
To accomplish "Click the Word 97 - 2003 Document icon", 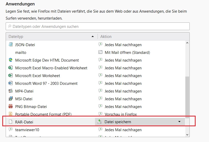I will coord(11,83).
